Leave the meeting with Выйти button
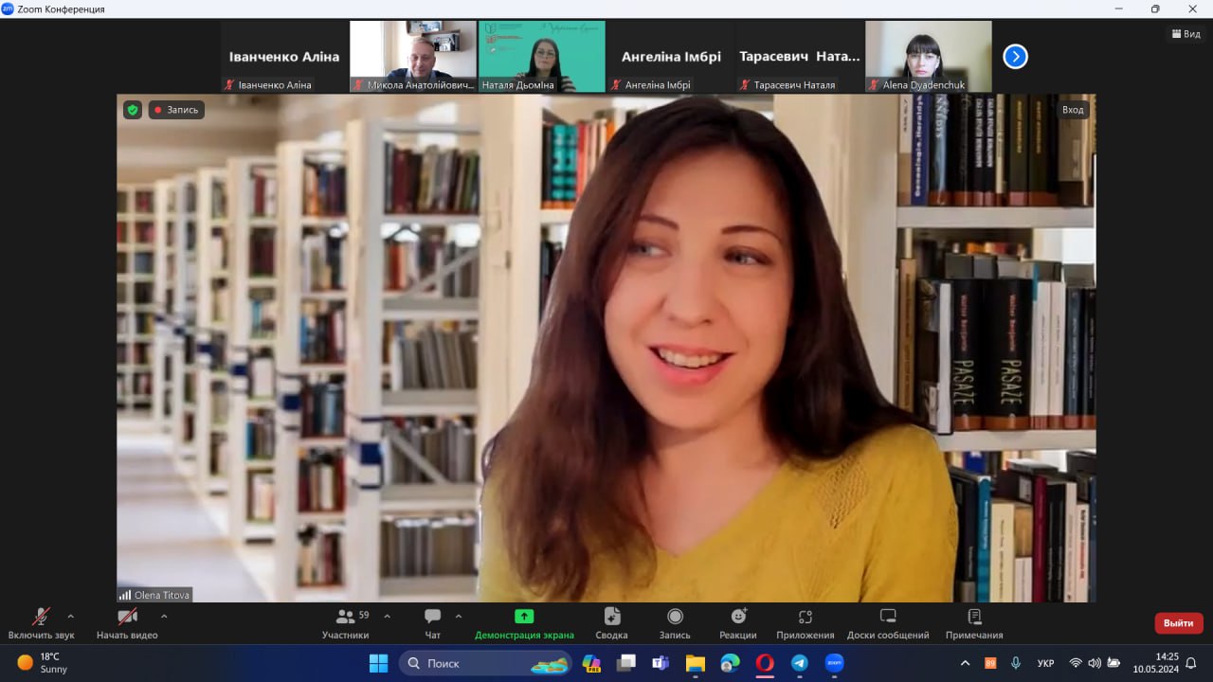This screenshot has height=682, width=1213. click(1179, 623)
